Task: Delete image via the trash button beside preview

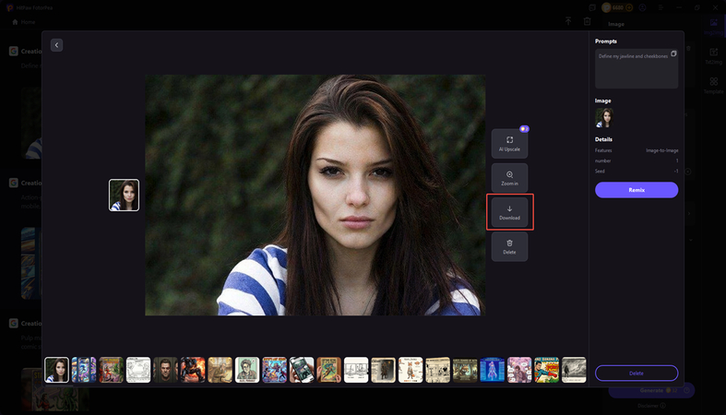Action: pyautogui.click(x=509, y=246)
